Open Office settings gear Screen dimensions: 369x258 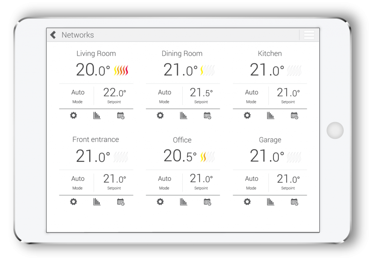coord(160,202)
